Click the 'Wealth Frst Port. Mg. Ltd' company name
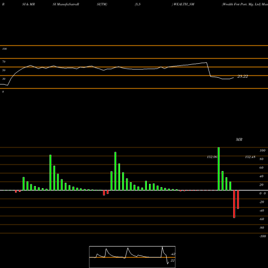Screen dimensions: 268x268 [x=242, y=4]
